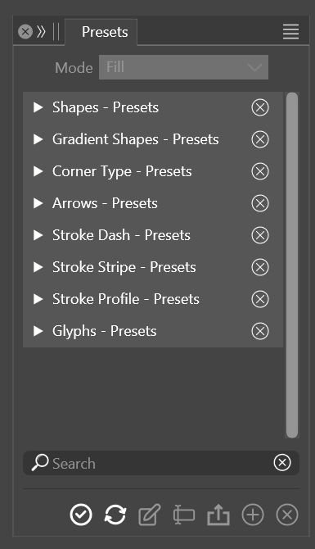Viewport: 315px width, 549px height.
Task: Clear the Search field with its X icon
Action: pyautogui.click(x=282, y=462)
